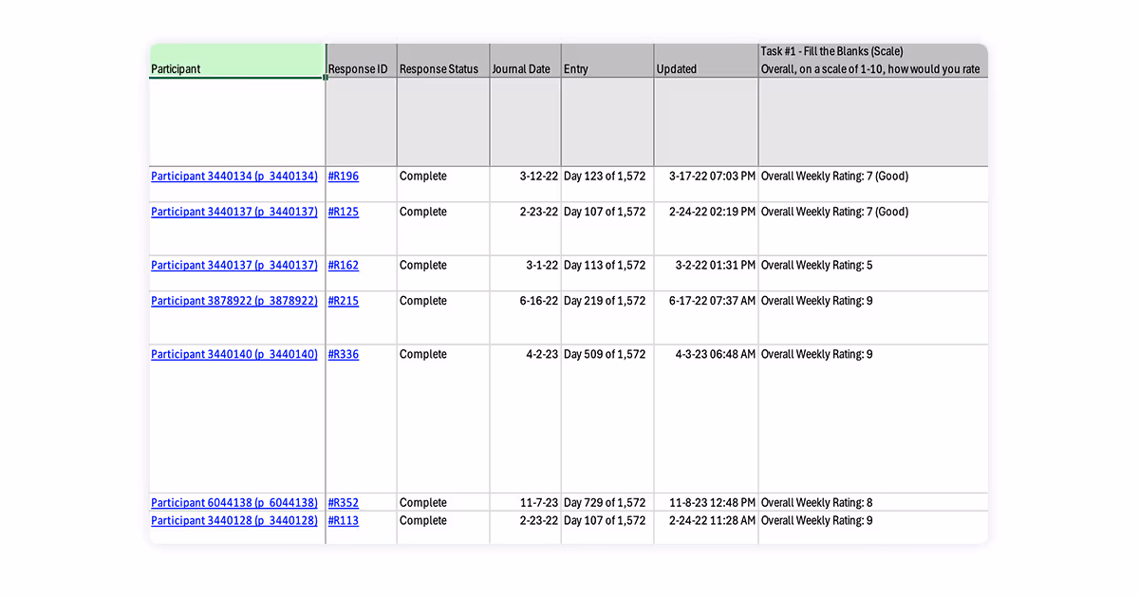This screenshot has width=1139, height=596.
Task: Open response #R113 from Participant 3440128
Action: click(343, 520)
